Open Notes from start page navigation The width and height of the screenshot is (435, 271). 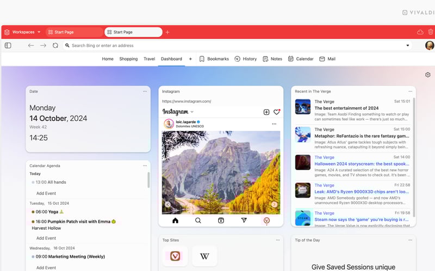[x=272, y=59]
